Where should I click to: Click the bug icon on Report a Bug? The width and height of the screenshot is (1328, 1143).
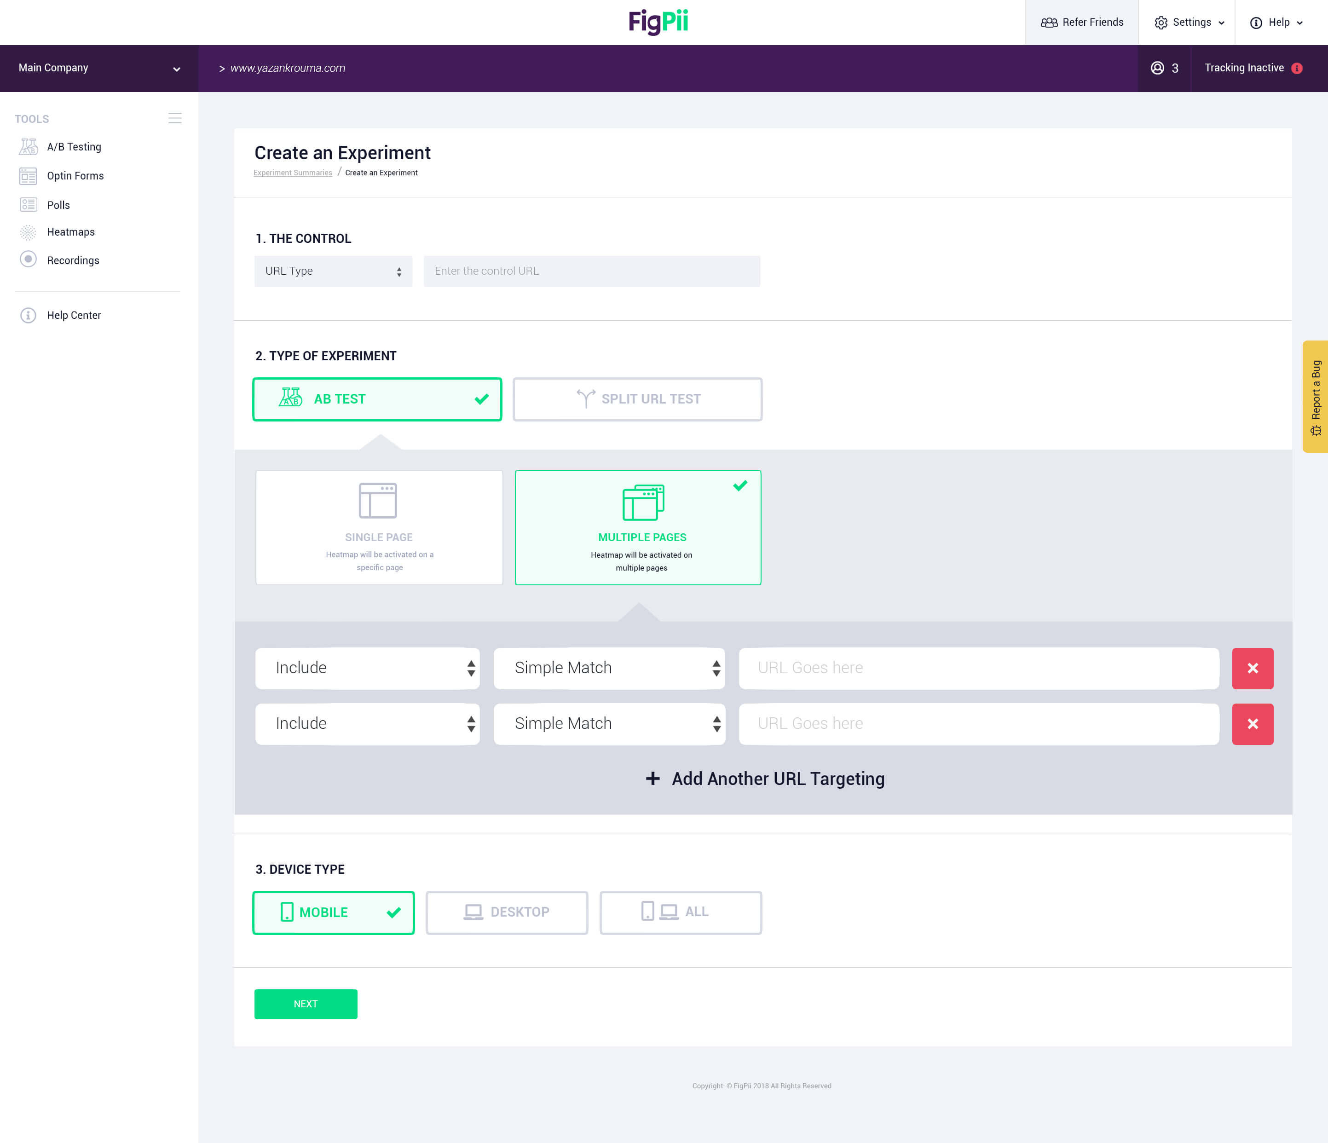[1316, 430]
